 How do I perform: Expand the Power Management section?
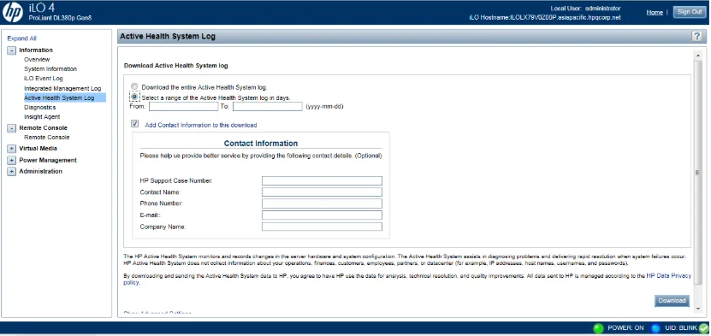click(x=11, y=160)
